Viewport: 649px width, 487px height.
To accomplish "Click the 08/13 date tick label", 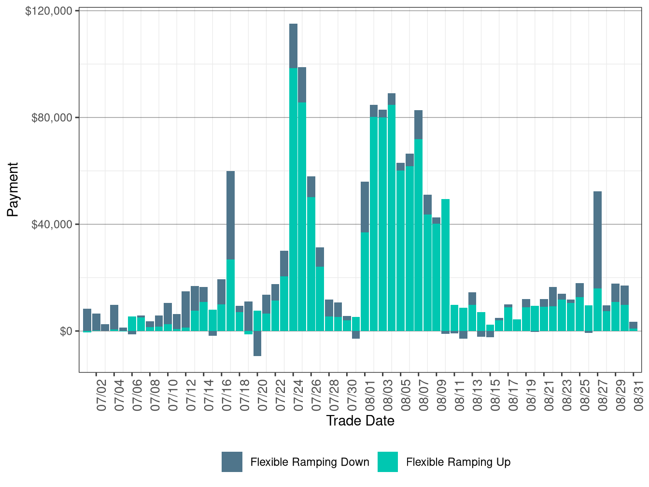I will click(x=477, y=395).
